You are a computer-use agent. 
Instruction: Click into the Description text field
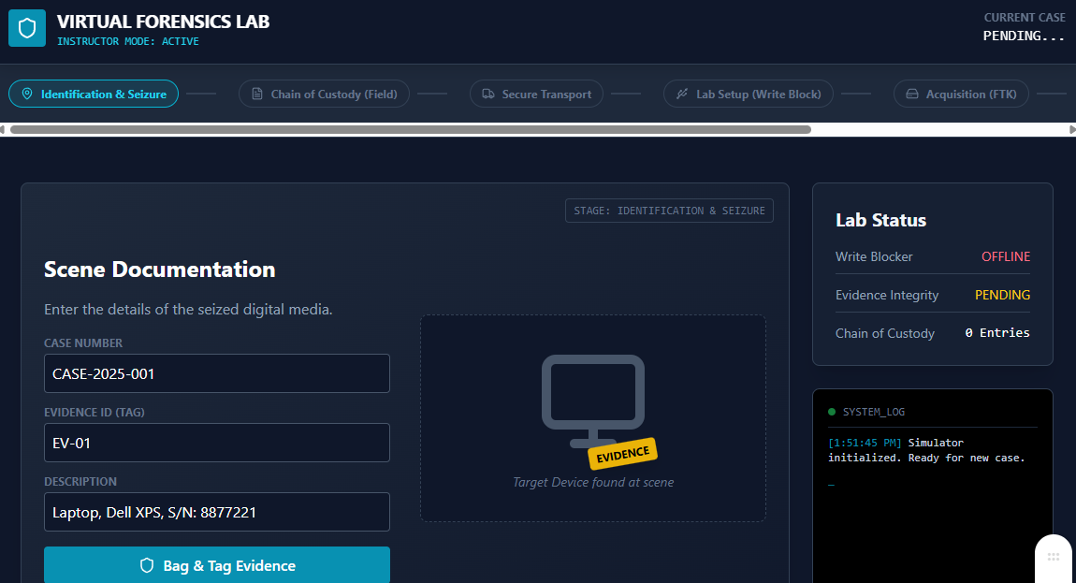(217, 512)
